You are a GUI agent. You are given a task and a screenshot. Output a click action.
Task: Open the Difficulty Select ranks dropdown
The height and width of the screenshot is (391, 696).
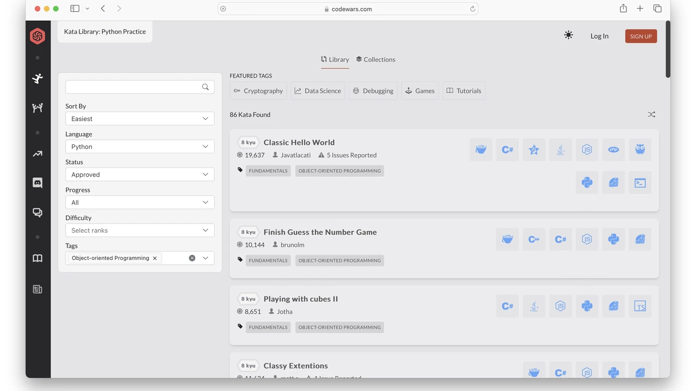point(140,231)
